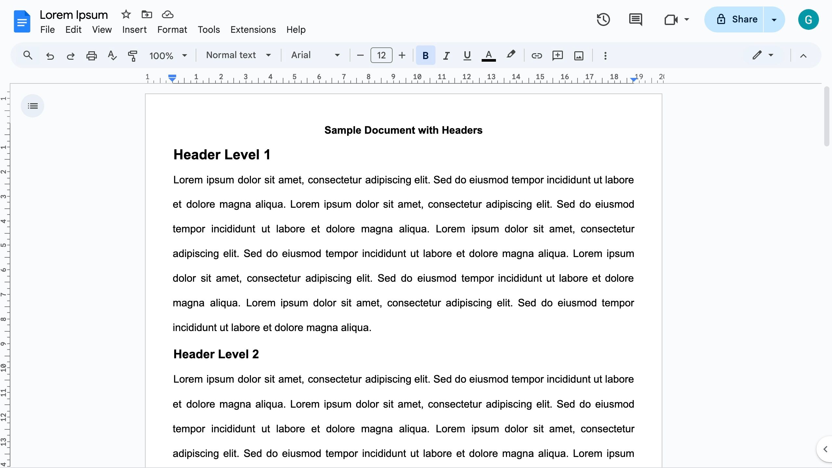Screen dimensions: 832x468
Task: Insert a link
Action: pyautogui.click(x=537, y=55)
